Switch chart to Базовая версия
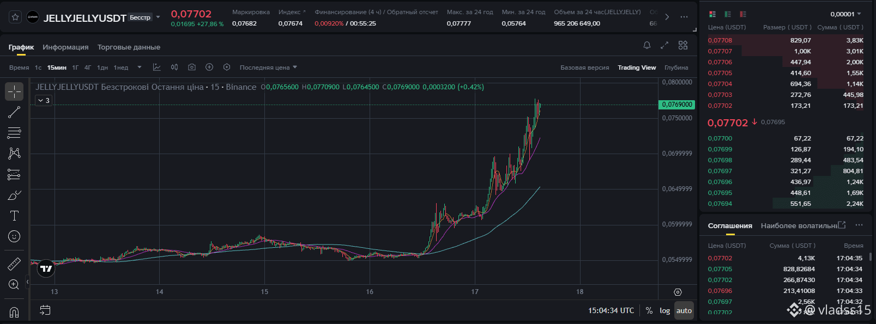Screen dimensions: 876x324 pos(585,68)
